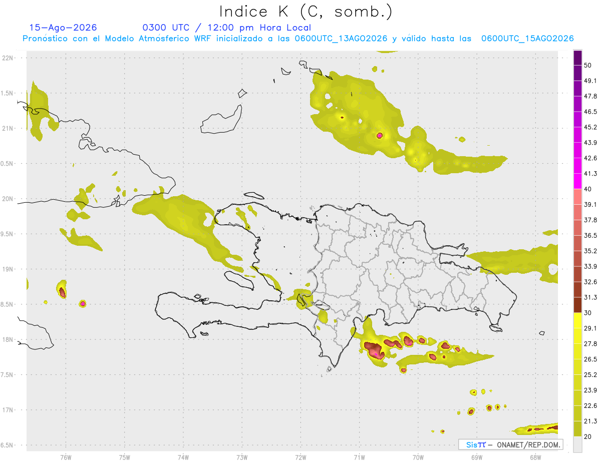This screenshot has height=464, width=601.
Task: Click the chart title 'Indice K (C, somb.)'
Action: pos(306,11)
